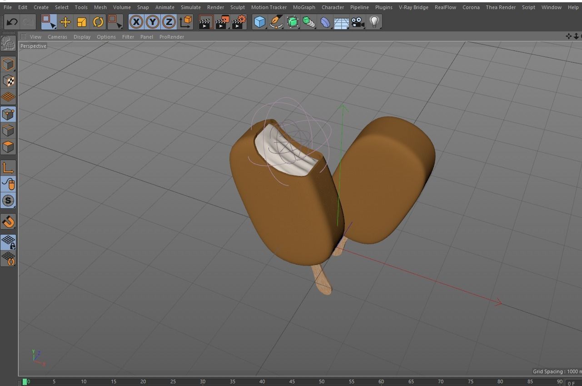Select the Live Selection tool
This screenshot has height=386, width=582.
pyautogui.click(x=49, y=22)
